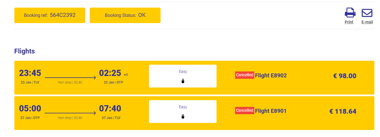Click the 07:40 arrival time
This screenshot has width=380, height=137.
[110, 109]
